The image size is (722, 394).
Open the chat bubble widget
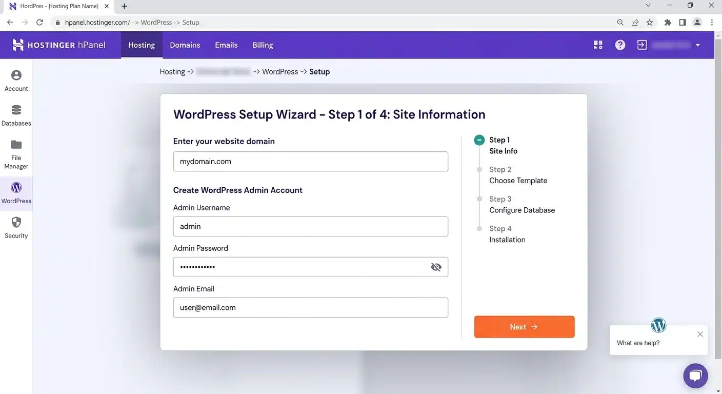click(x=695, y=376)
